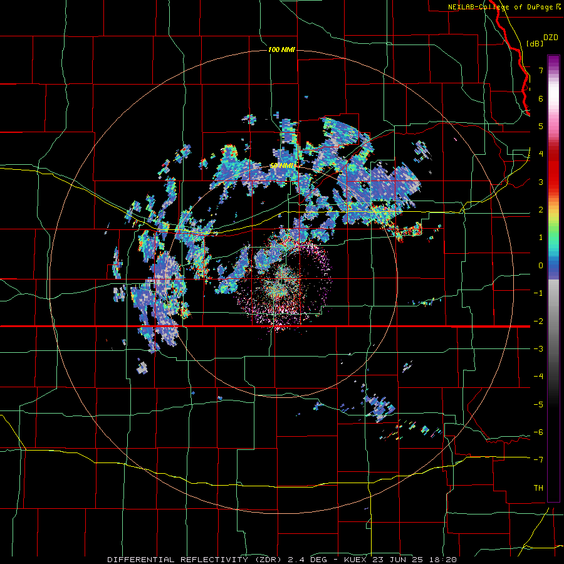Image resolution: width=564 pixels, height=564 pixels.
Task: Click the -2 value on the color scale
Action: 538,321
